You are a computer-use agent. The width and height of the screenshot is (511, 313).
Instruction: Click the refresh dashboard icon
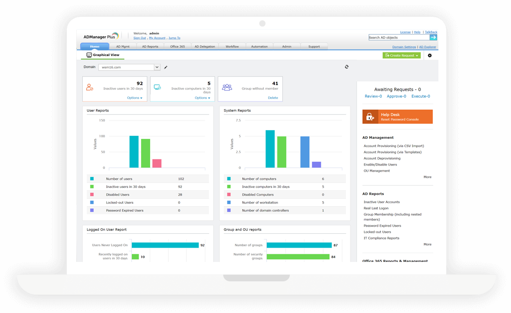point(346,67)
